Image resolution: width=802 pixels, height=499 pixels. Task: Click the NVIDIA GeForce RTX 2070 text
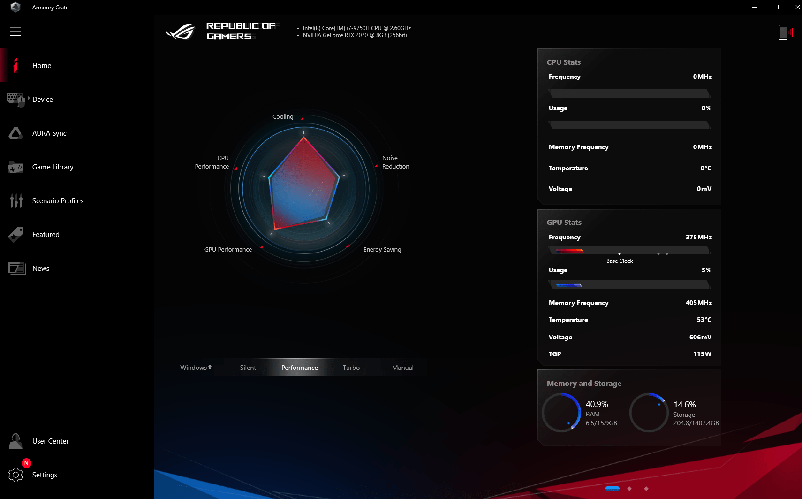[355, 35]
